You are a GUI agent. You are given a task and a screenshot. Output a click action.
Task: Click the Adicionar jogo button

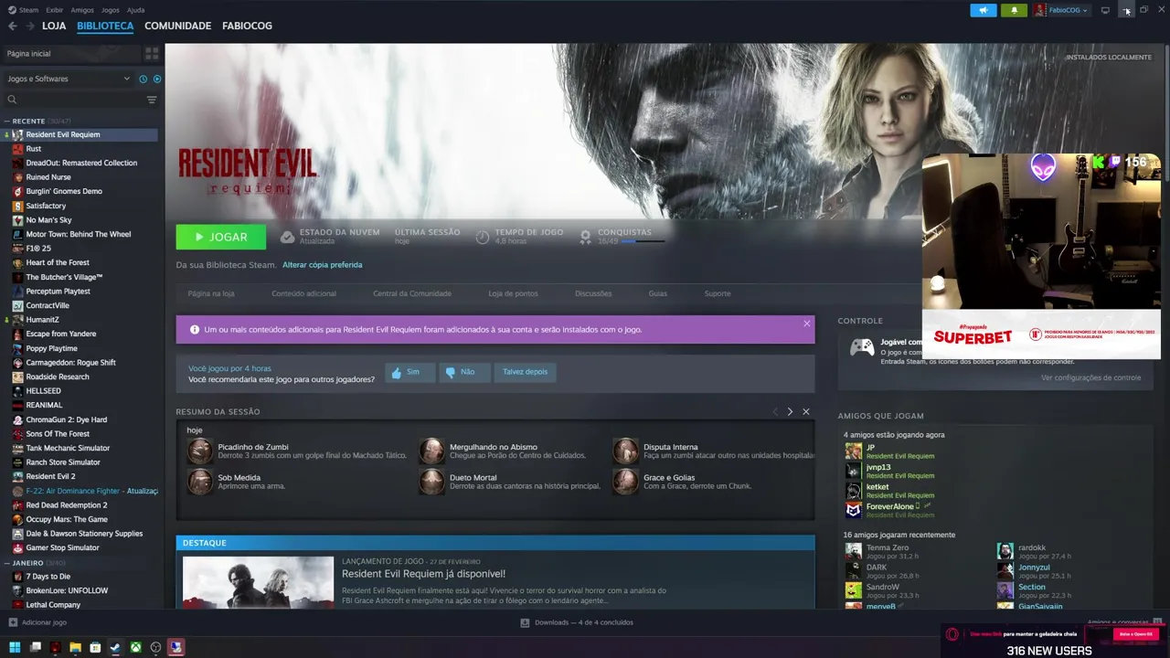tap(37, 622)
